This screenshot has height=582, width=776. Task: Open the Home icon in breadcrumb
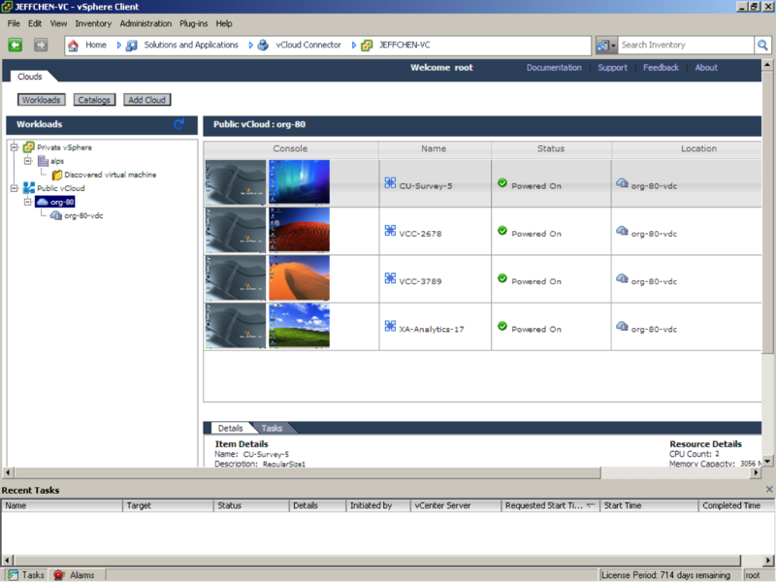pyautogui.click(x=74, y=46)
